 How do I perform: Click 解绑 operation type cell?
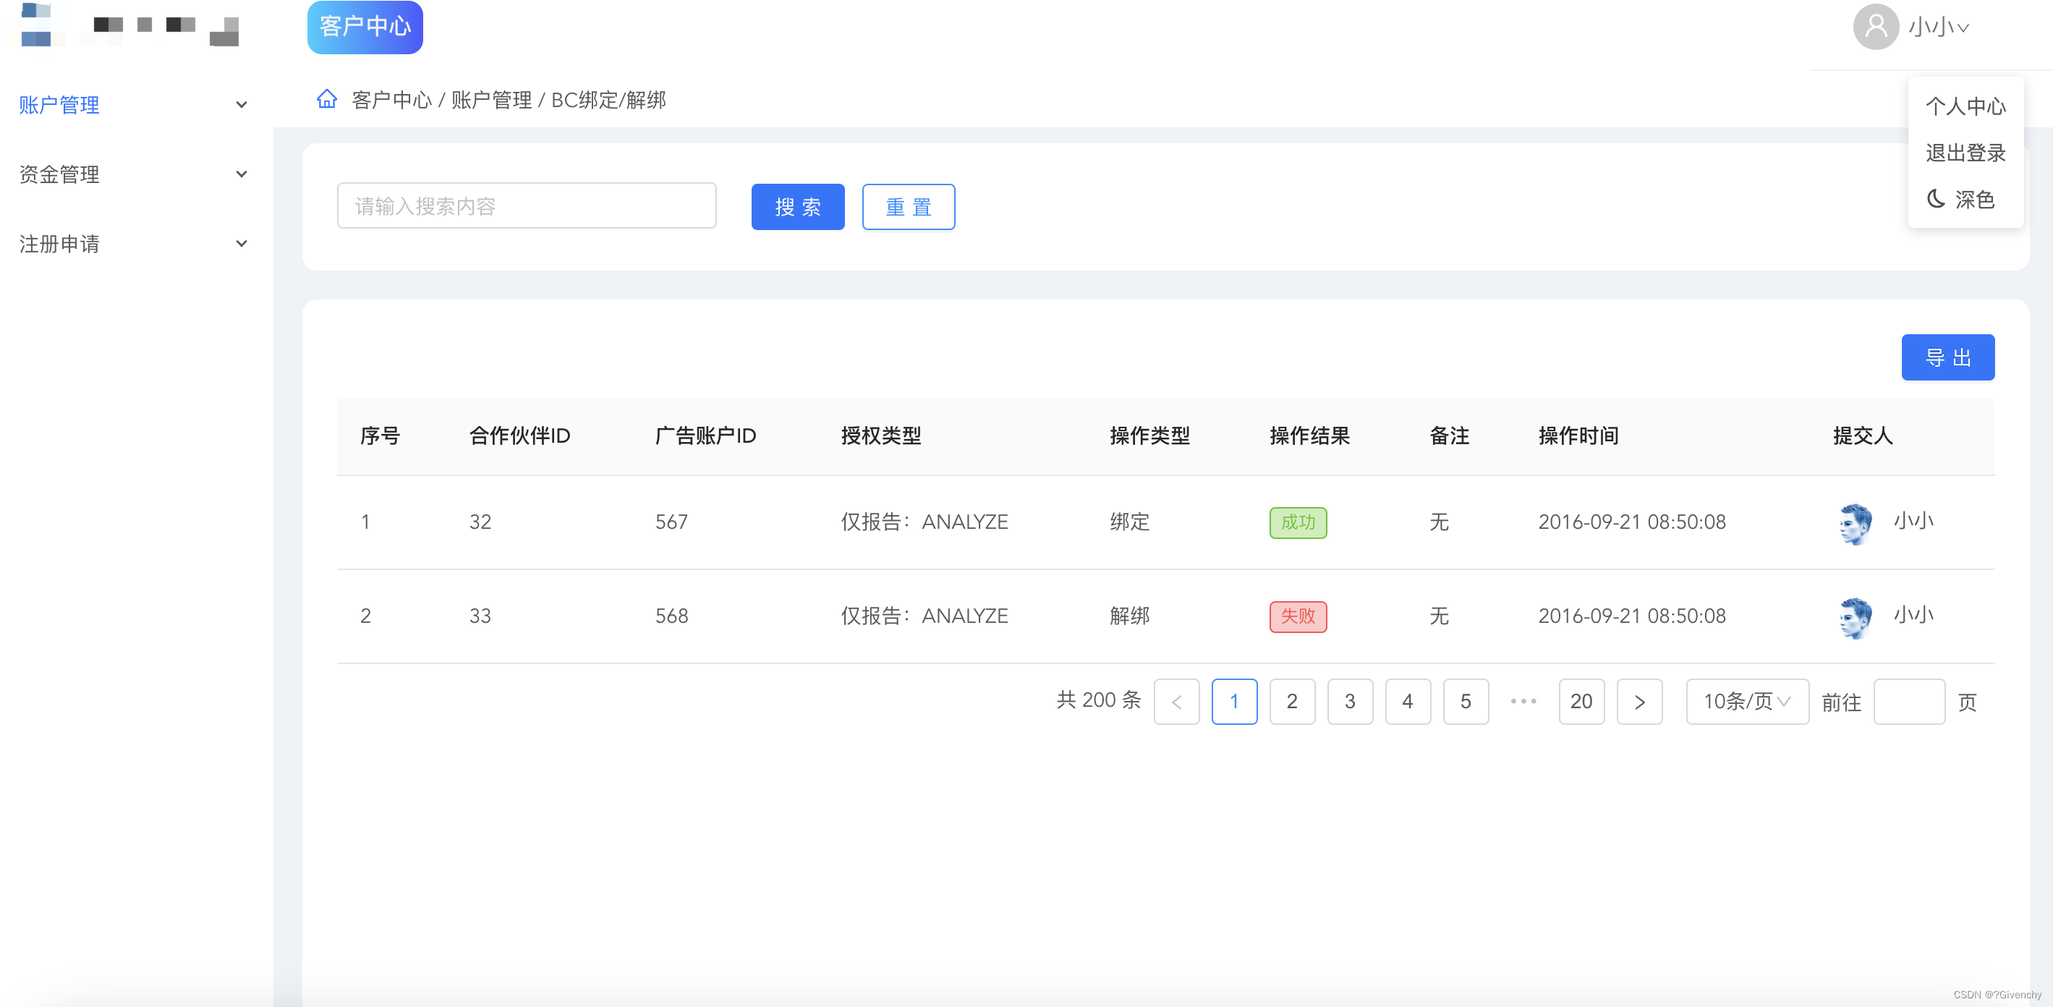[1130, 616]
